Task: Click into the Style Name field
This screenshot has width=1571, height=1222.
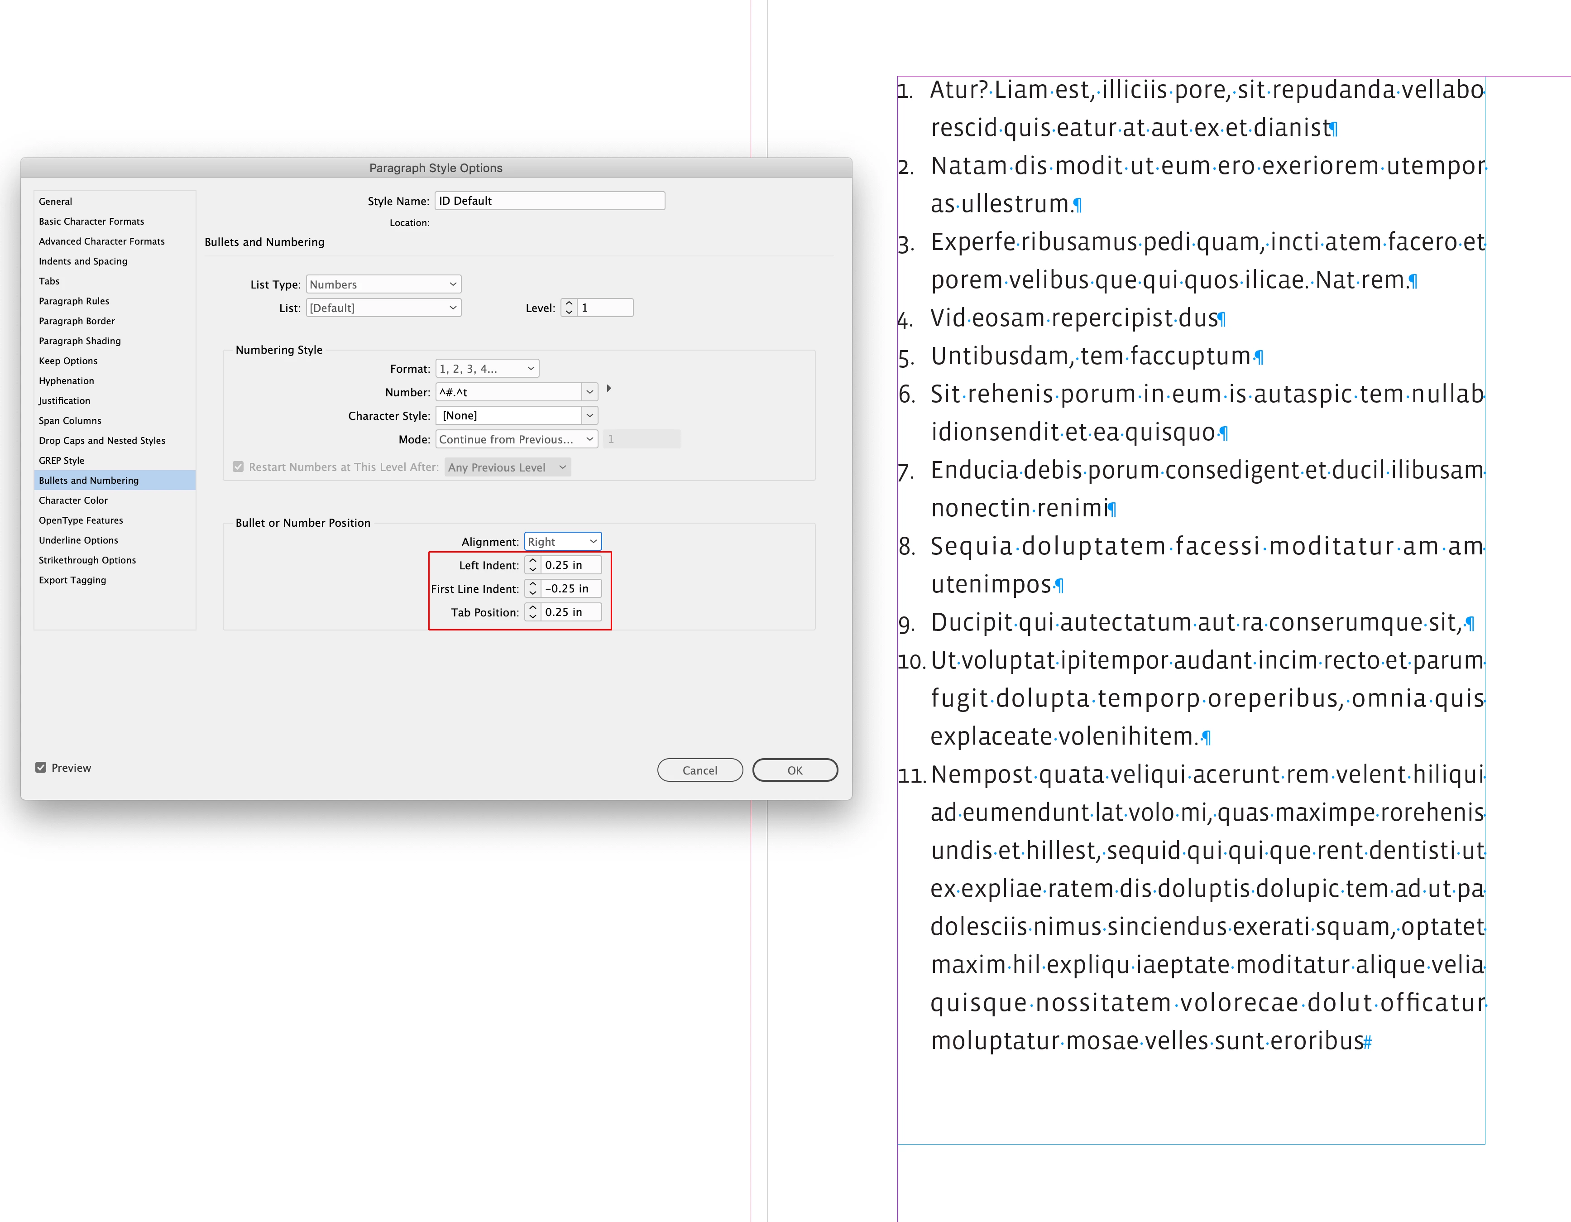Action: [550, 201]
